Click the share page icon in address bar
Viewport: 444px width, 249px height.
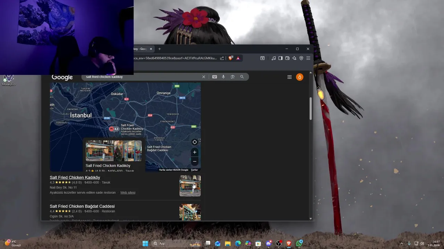(222, 58)
